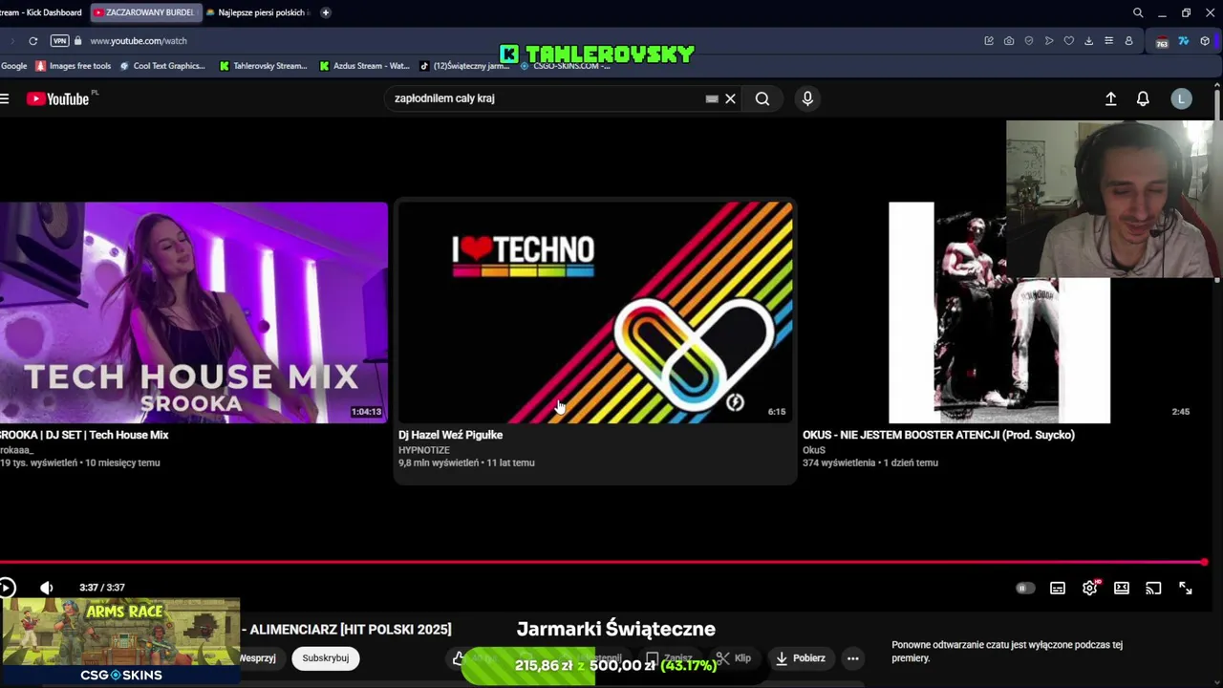
Task: Open title Dj Hazel Weź Pigułke
Action: click(x=450, y=435)
